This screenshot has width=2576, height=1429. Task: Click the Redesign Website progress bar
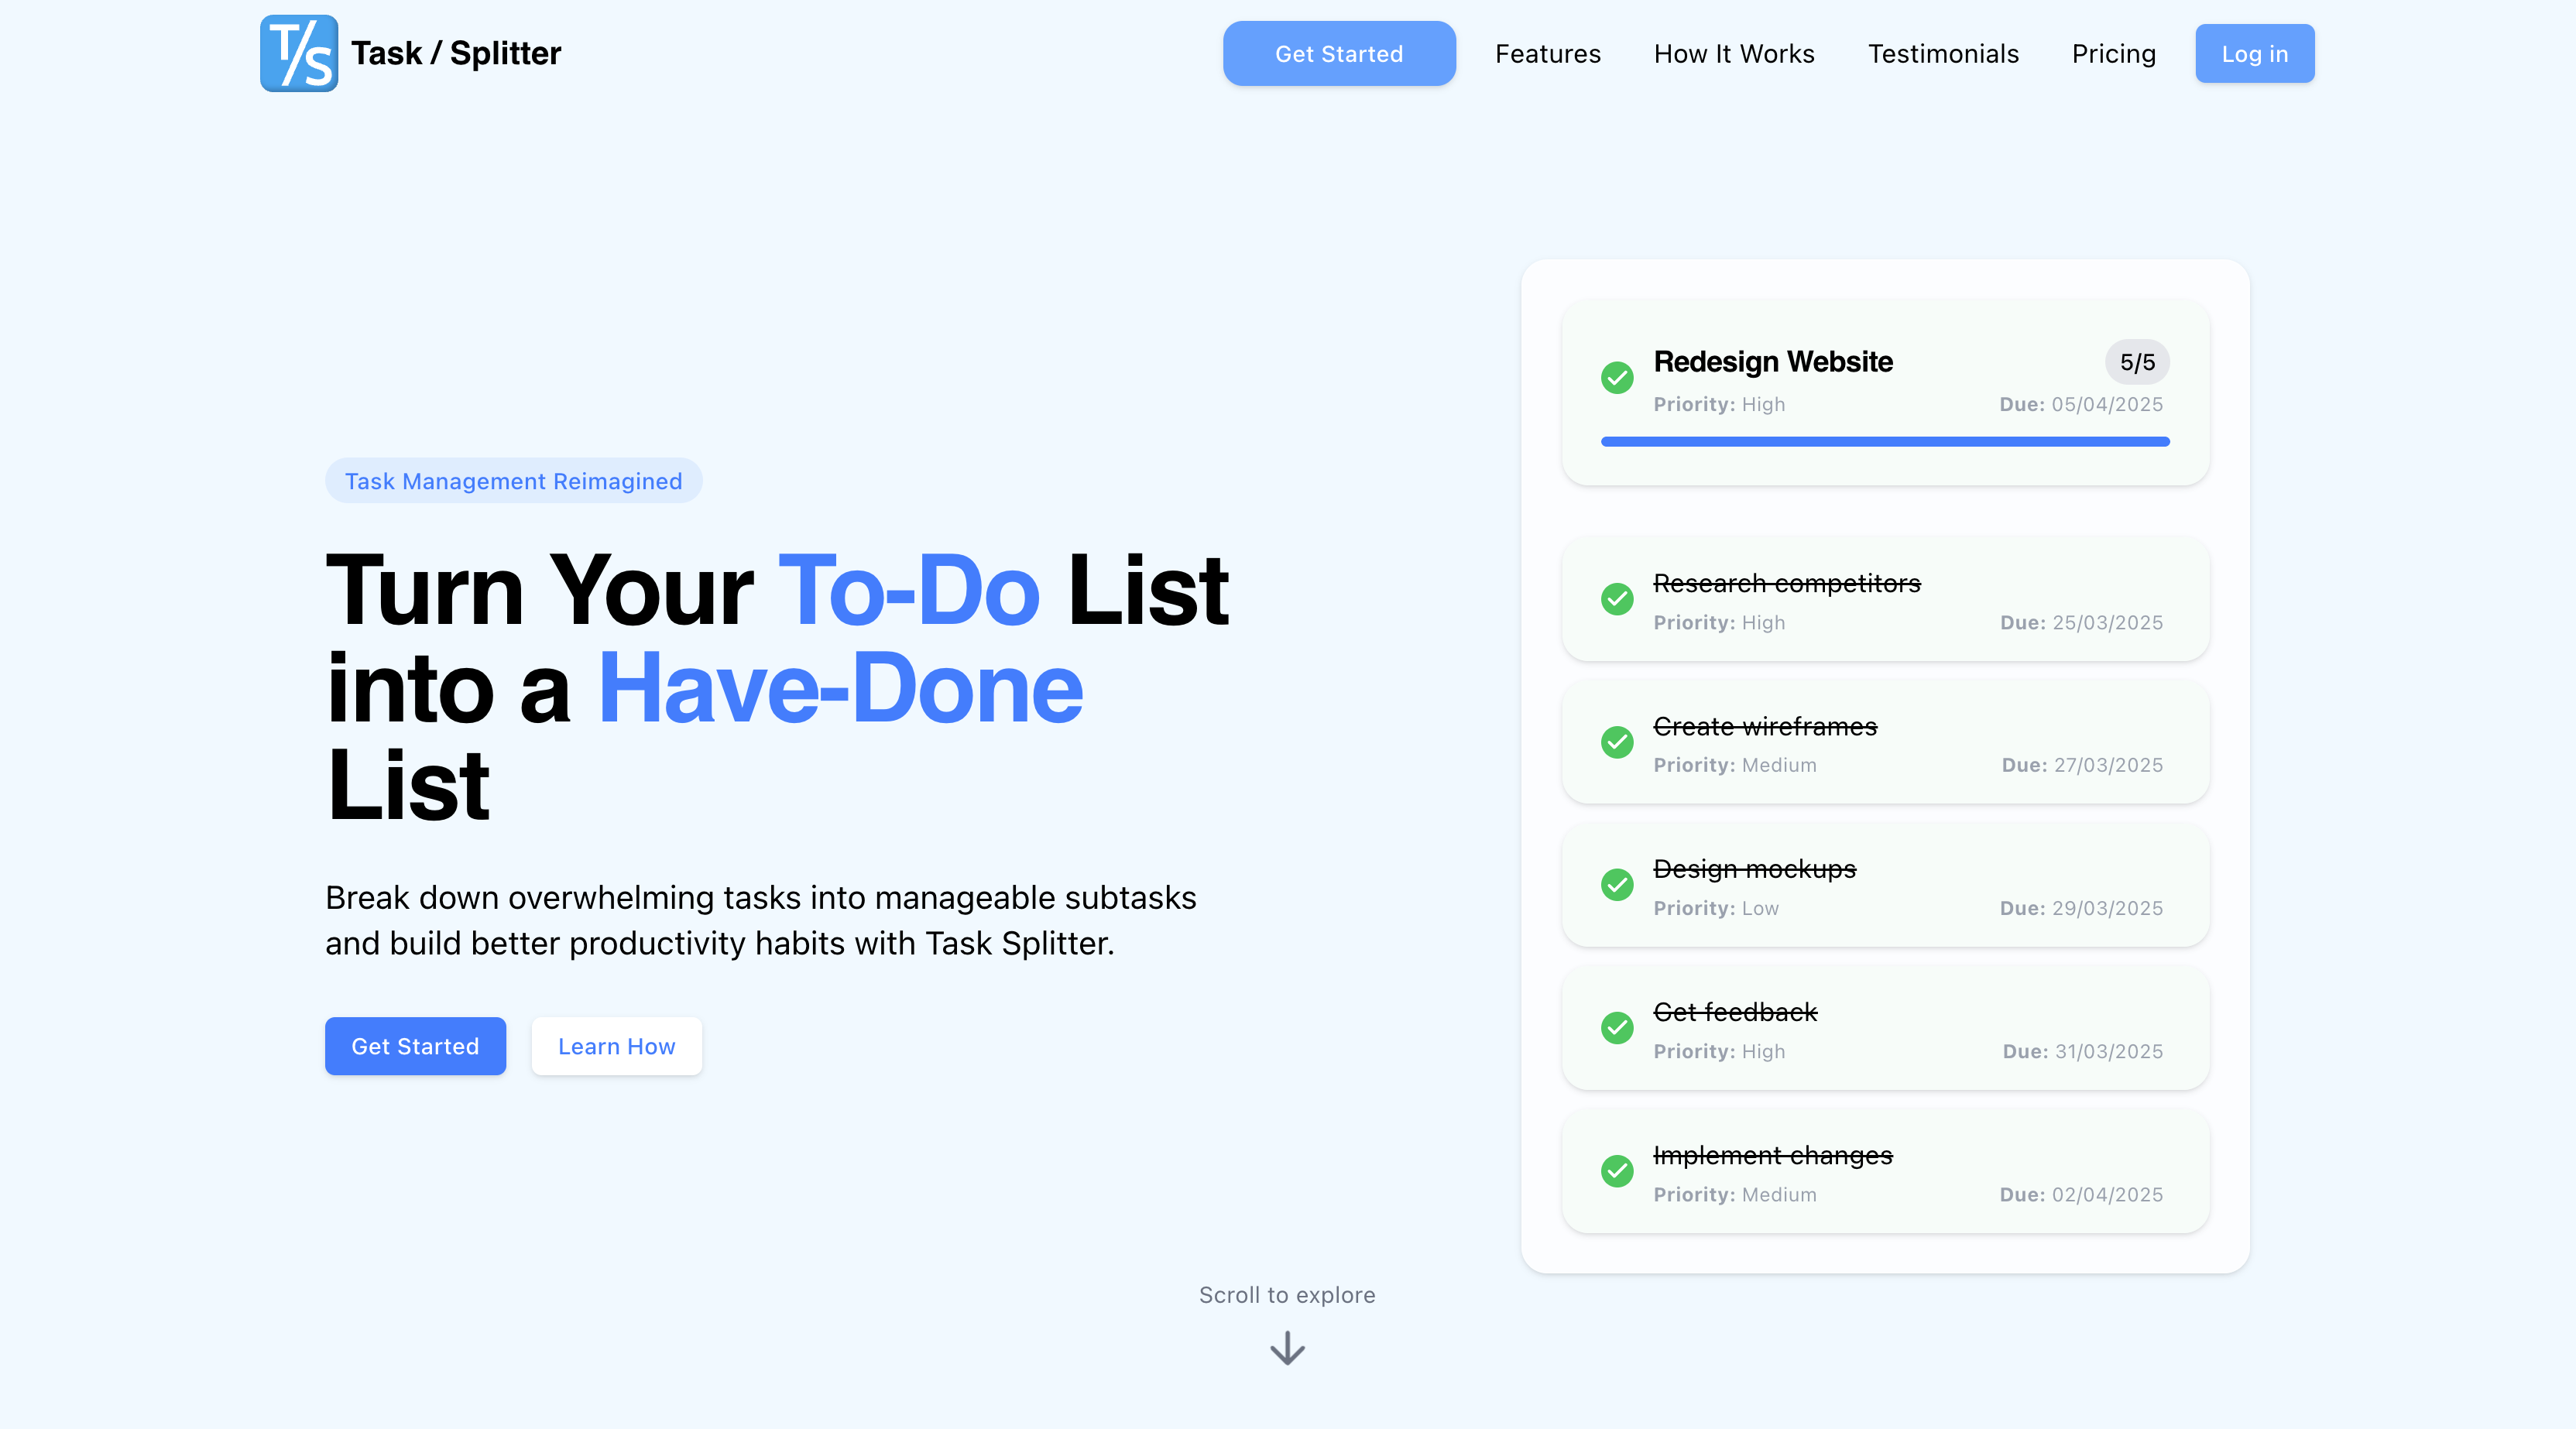[1884, 441]
